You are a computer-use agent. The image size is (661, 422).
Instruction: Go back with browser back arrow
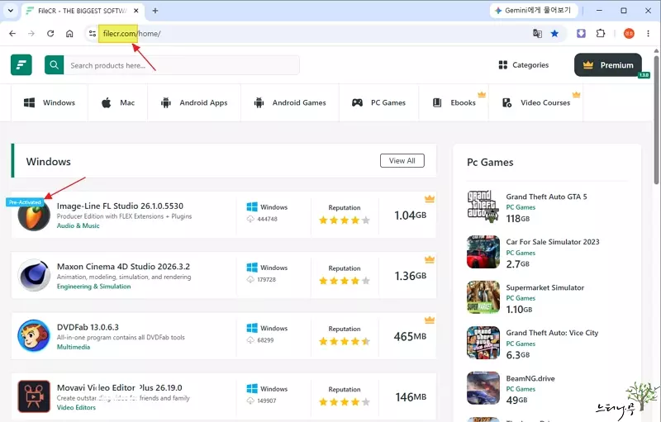[x=12, y=33]
